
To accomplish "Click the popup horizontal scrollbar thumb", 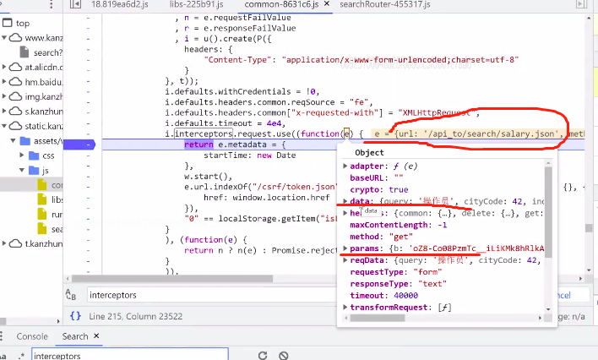I will point(378,318).
